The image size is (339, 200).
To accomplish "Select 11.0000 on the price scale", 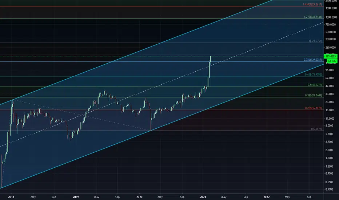I will pos(330,119).
